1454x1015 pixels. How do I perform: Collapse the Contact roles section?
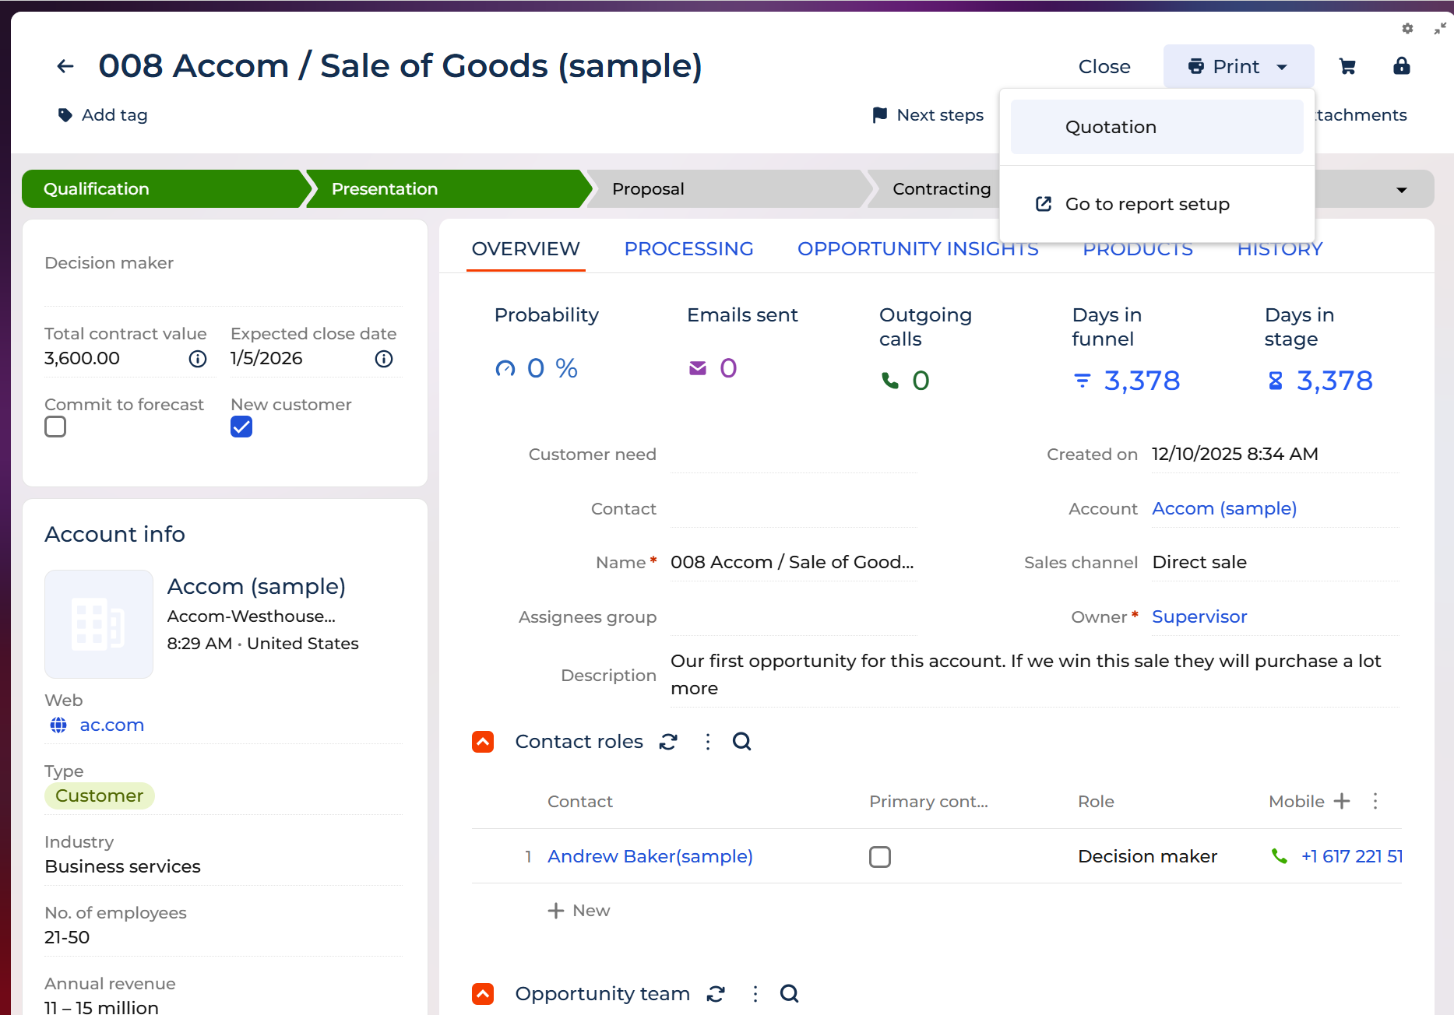tap(483, 742)
